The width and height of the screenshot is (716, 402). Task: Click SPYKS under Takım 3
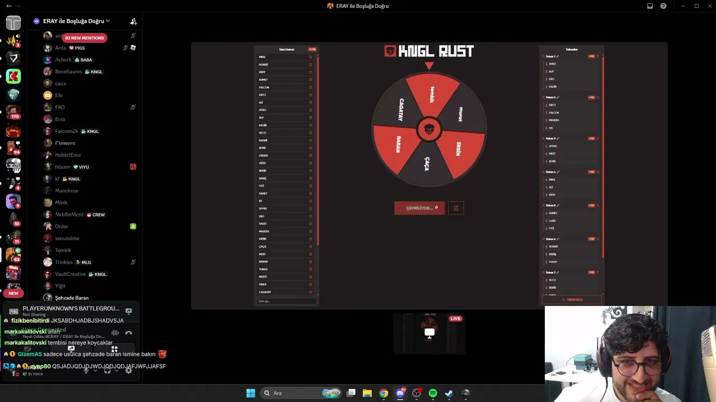click(553, 146)
